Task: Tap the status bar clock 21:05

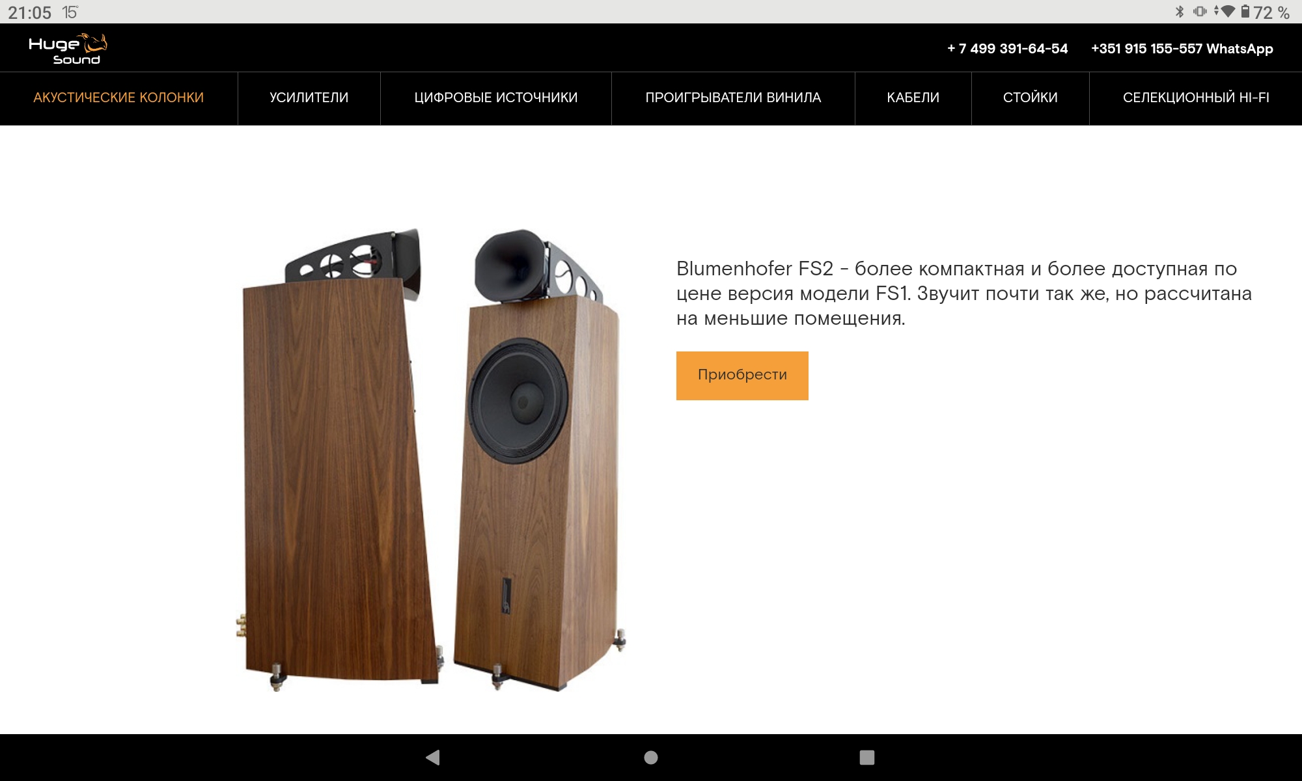Action: [x=29, y=12]
